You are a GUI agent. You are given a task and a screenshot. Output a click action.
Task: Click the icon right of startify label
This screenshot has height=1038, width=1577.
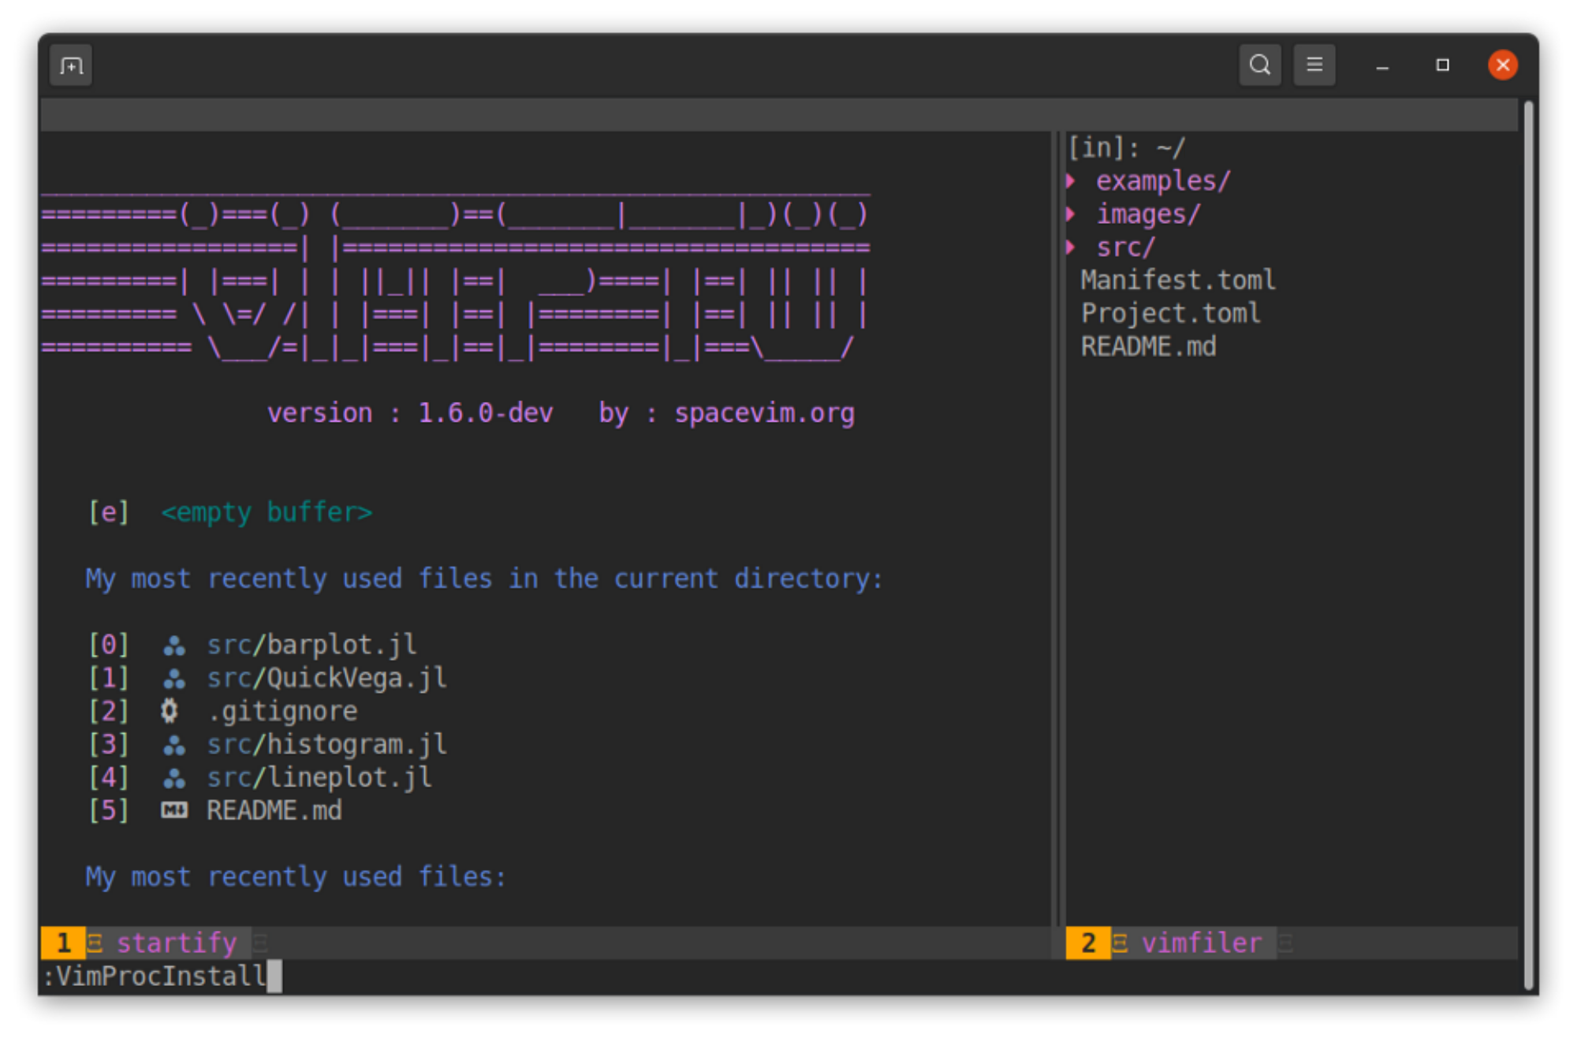[260, 942]
